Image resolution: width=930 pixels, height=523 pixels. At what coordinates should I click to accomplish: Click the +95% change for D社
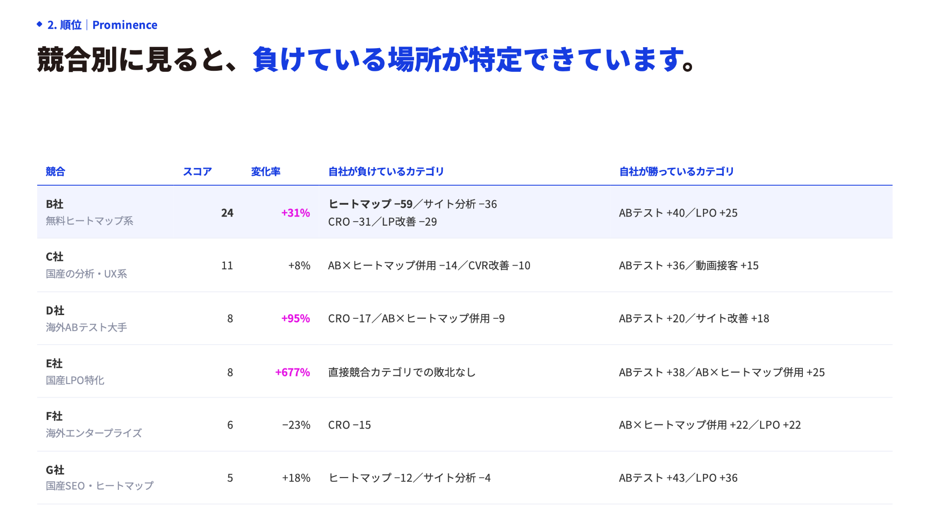(x=296, y=319)
